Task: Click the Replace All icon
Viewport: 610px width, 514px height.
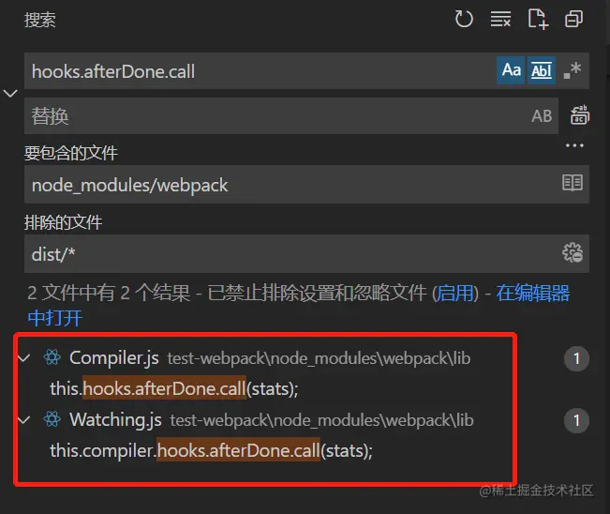Action: point(580,115)
